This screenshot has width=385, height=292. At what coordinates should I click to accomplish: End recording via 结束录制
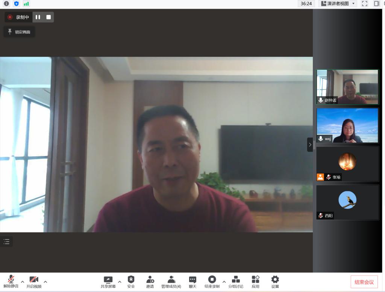pyautogui.click(x=212, y=281)
